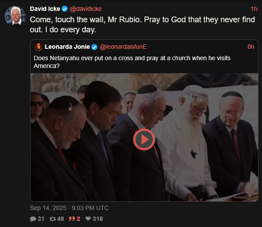This screenshot has height=227, width=262.
Task: Click the quoted tweet text about Netanyahu
Action: point(132,62)
